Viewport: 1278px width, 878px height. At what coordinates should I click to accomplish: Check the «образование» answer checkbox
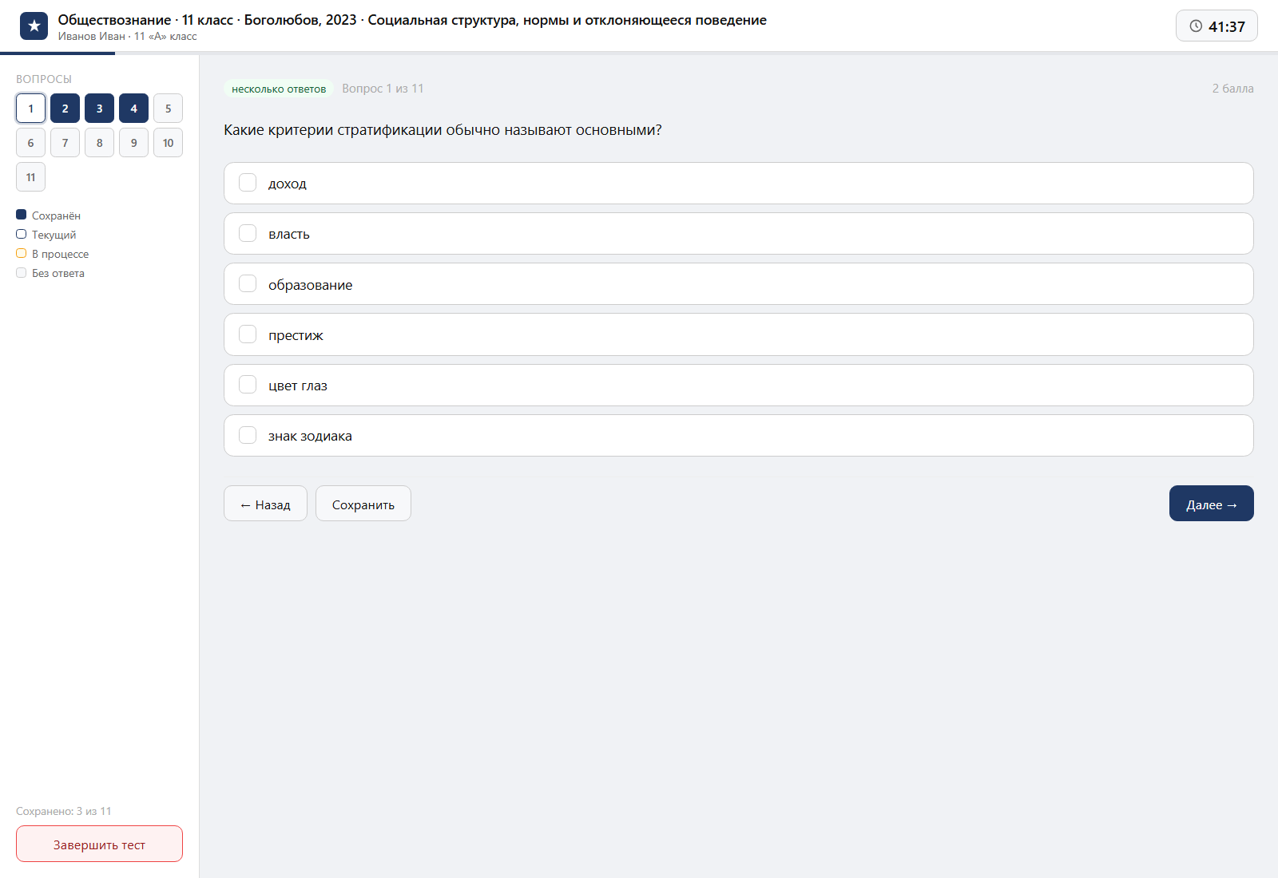click(x=248, y=284)
